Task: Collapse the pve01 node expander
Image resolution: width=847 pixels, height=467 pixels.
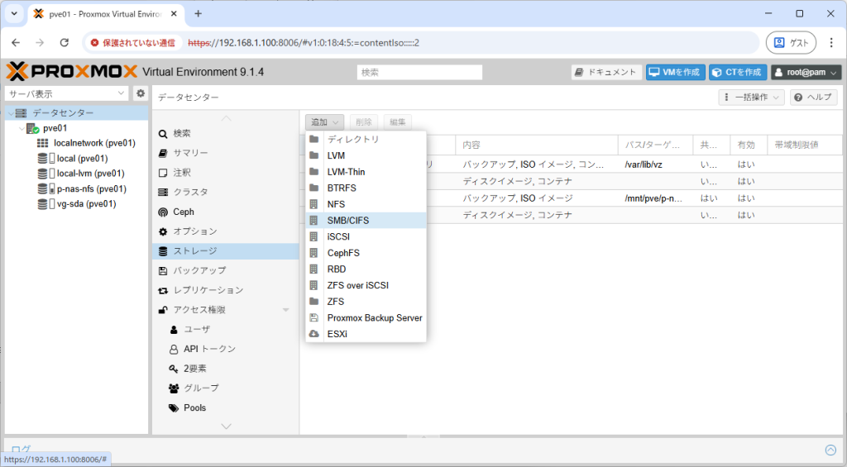Action: coord(22,128)
